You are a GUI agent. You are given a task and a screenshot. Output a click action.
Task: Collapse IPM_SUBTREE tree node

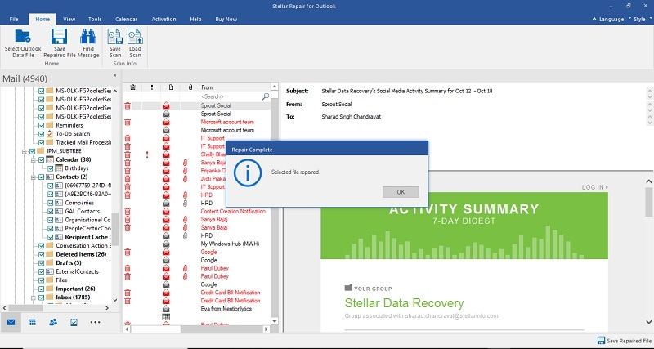click(x=25, y=151)
